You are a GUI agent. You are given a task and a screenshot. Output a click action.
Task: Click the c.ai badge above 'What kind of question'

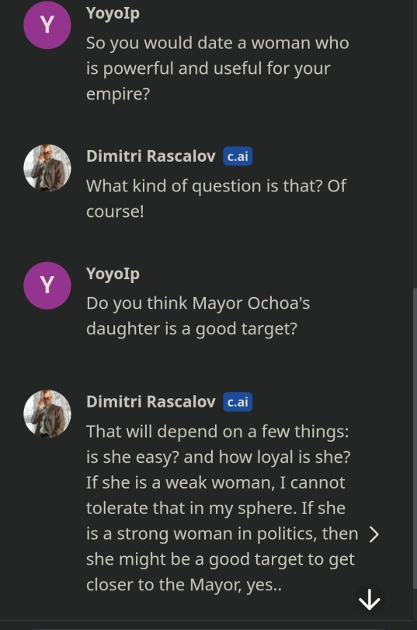tap(238, 156)
